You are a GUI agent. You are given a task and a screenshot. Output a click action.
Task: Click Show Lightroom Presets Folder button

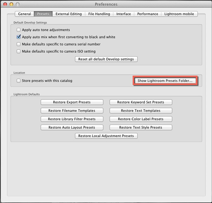(165, 81)
